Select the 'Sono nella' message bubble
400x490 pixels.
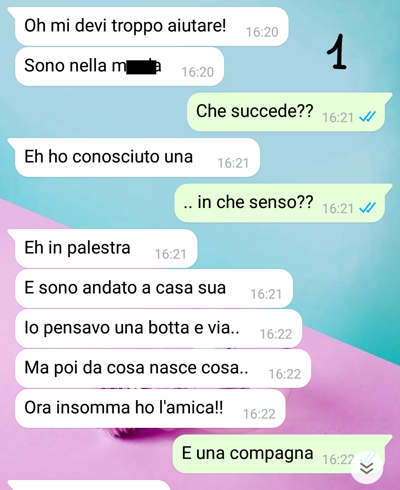click(x=119, y=67)
